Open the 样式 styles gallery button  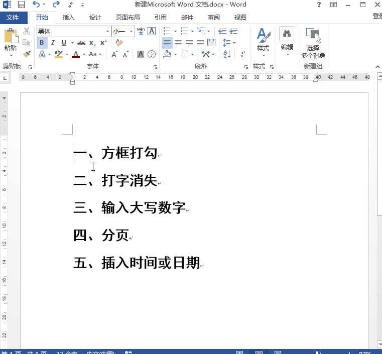pyautogui.click(x=263, y=42)
